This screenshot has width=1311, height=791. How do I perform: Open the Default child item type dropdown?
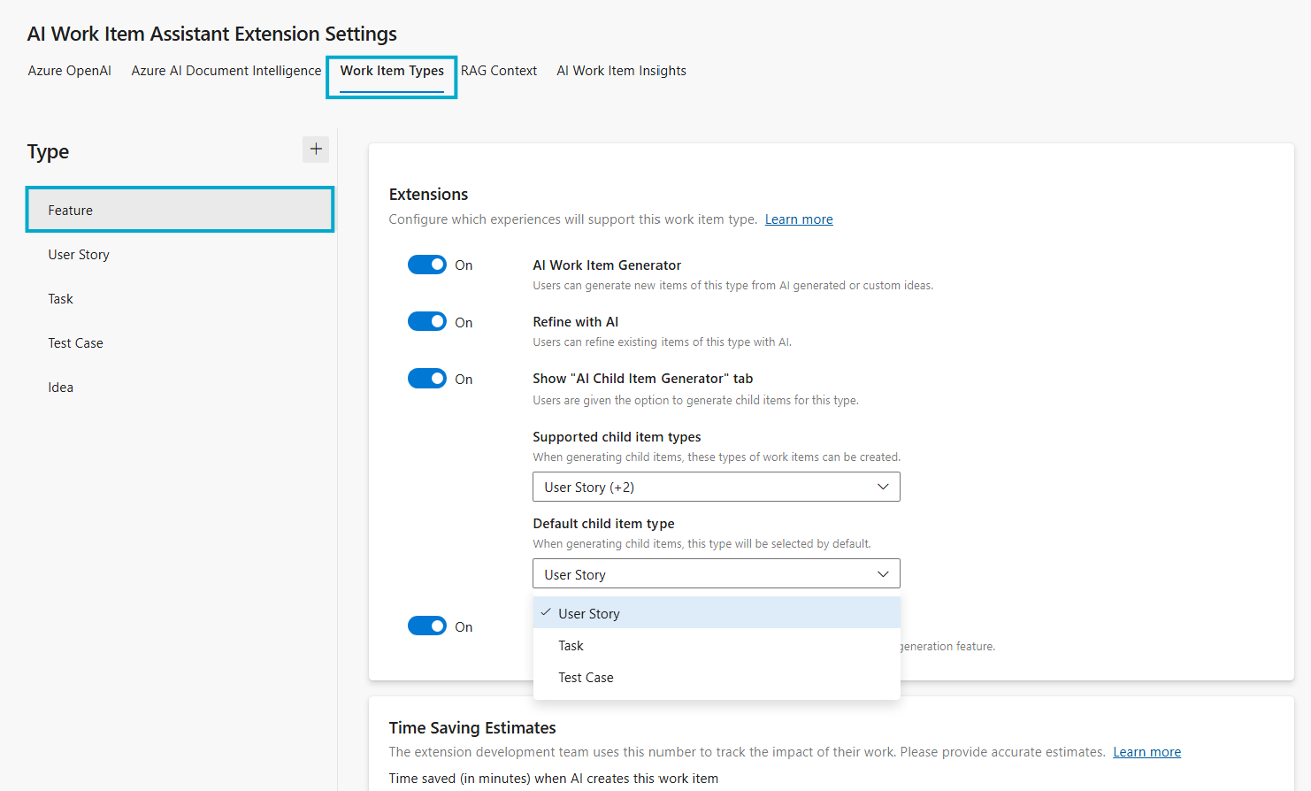tap(716, 573)
